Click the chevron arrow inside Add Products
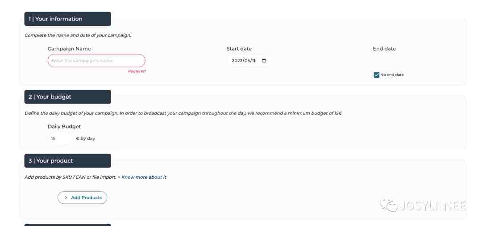Image resolution: width=482 pixels, height=226 pixels. [66, 198]
